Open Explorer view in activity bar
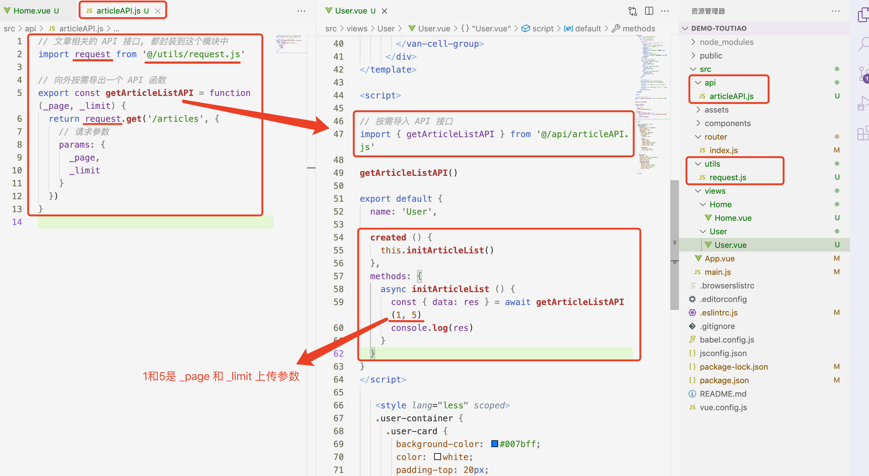Image resolution: width=869 pixels, height=476 pixels. [x=863, y=15]
